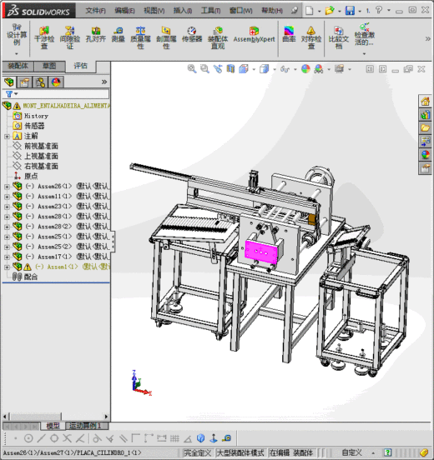Open the 视图(V) menu
Viewport: 434px width, 460px height.
[154, 11]
